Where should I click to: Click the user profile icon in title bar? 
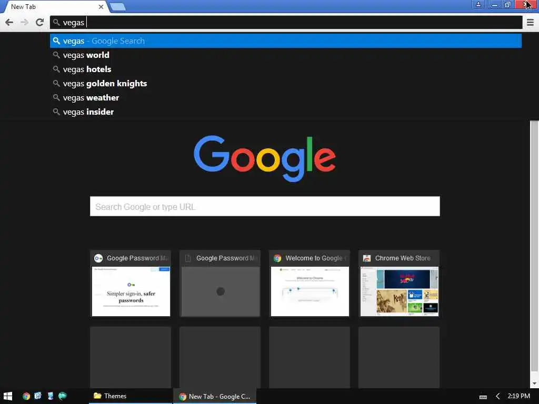[478, 4]
